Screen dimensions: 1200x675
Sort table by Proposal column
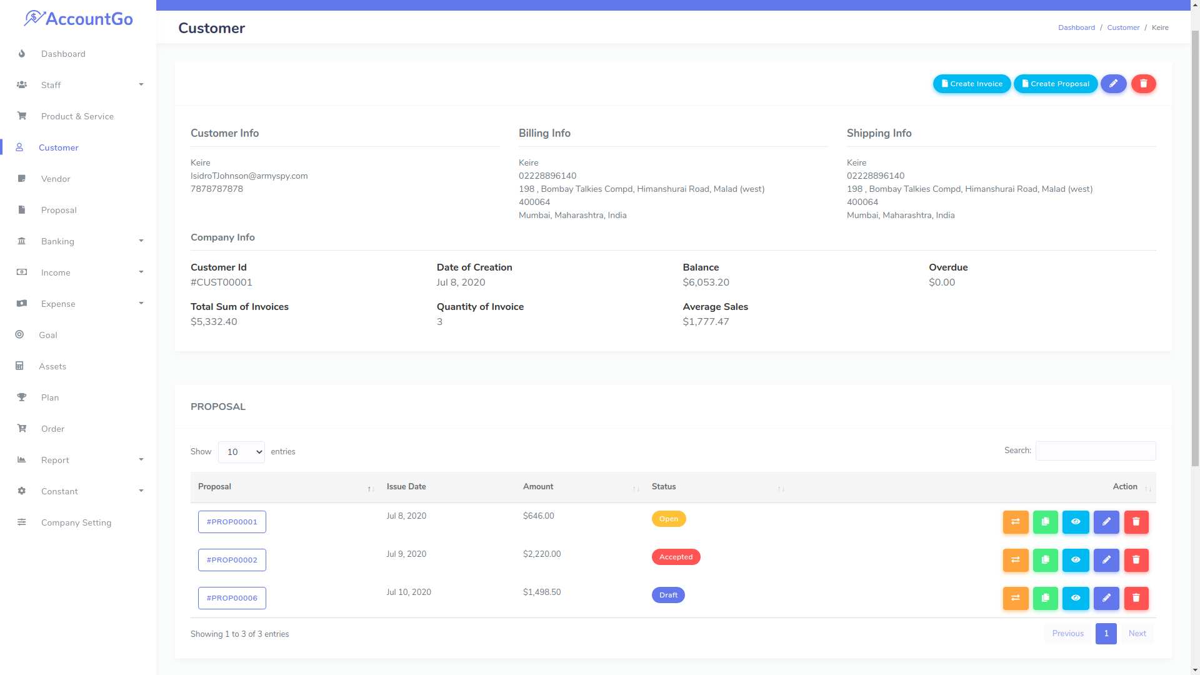pyautogui.click(x=286, y=487)
